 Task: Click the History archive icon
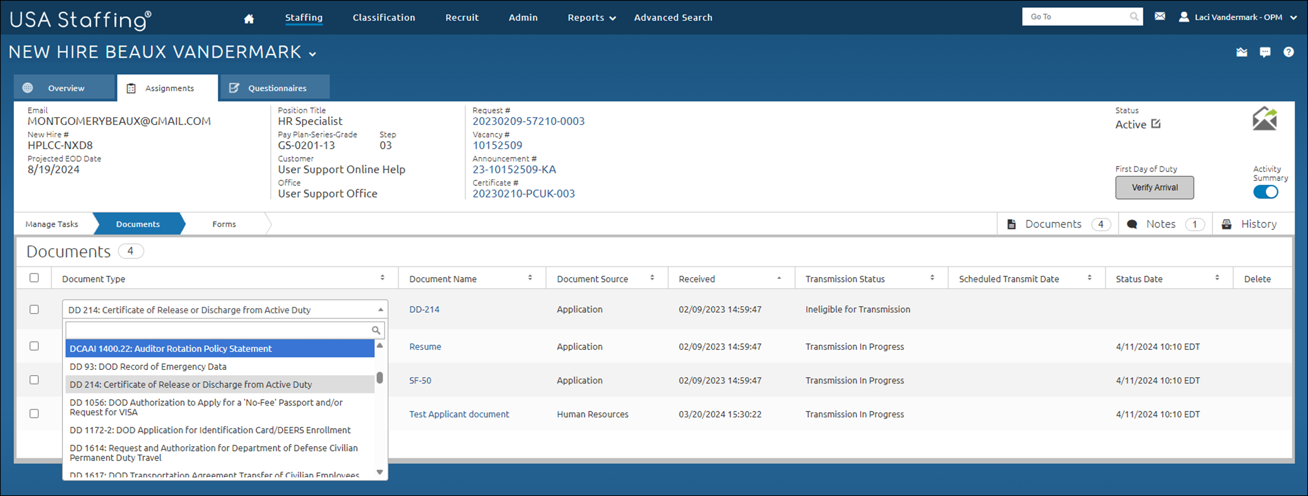(x=1226, y=224)
